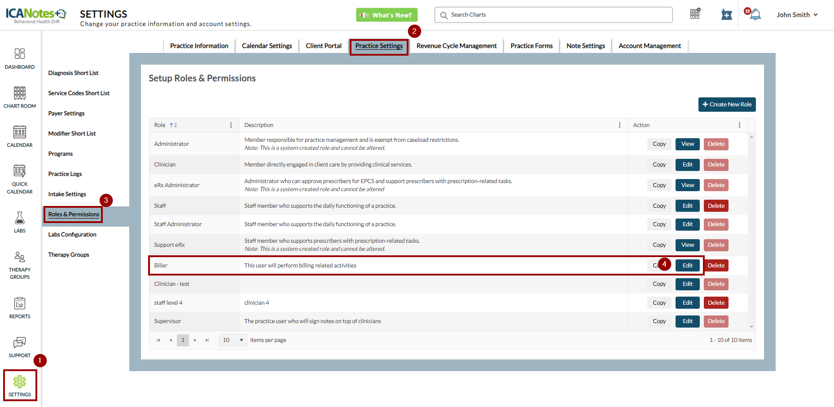Open the Role column options menu
The width and height of the screenshot is (834, 407).
231,125
